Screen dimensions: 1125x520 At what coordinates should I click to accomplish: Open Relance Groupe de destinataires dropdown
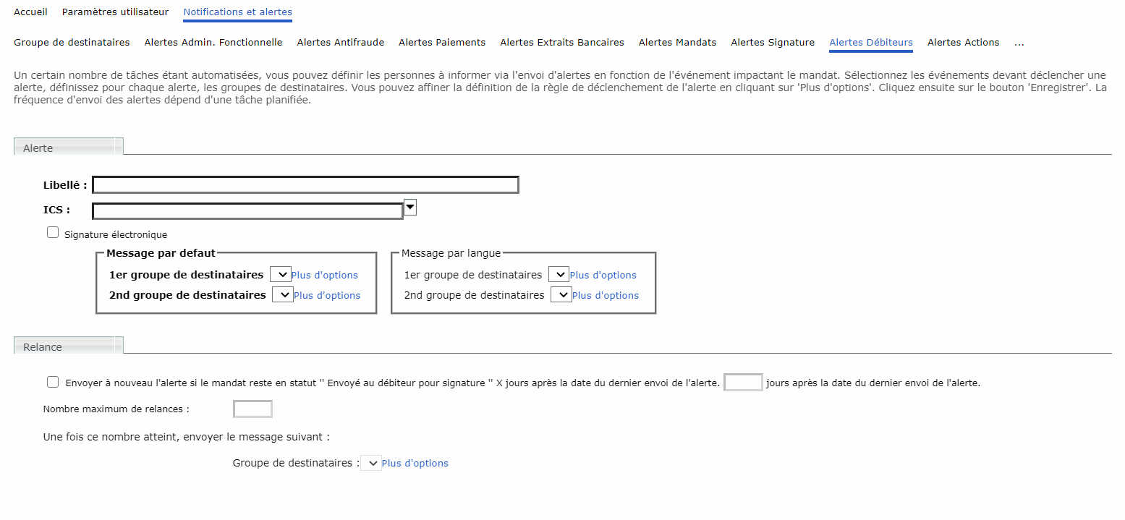tap(370, 463)
